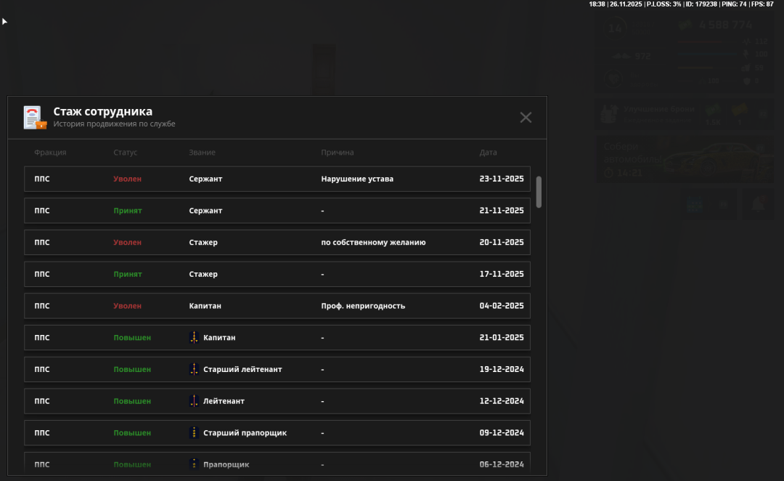Screen dimensions: 784x481
Task: Click the Лейтенант rank insignia icon
Action: coord(194,401)
